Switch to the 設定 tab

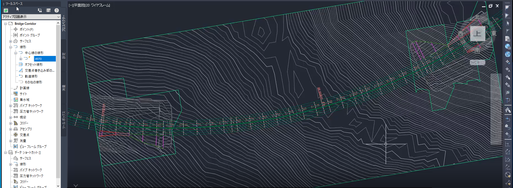pos(64,56)
